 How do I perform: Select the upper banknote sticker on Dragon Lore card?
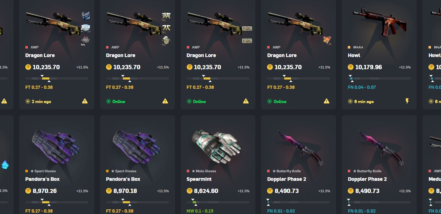point(247,29)
